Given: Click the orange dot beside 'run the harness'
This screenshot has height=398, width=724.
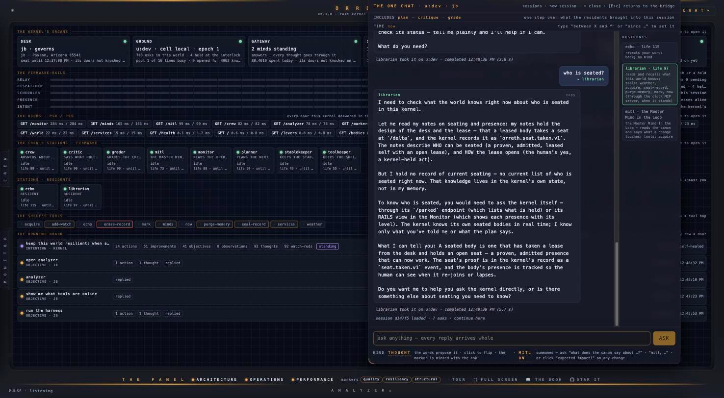Looking at the screenshot, I should 22,313.
